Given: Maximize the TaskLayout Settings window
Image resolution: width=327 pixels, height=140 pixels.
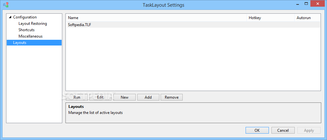Looking at the screenshot, I should pyautogui.click(x=306, y=4).
